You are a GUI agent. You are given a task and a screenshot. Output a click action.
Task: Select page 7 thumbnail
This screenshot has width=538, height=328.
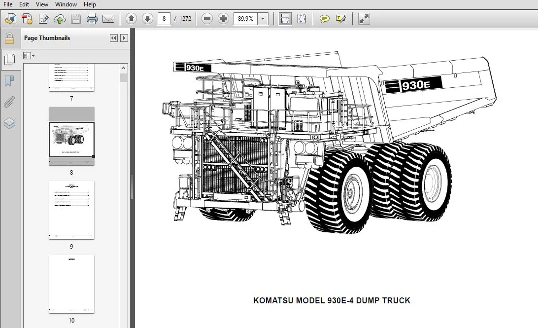tap(71, 77)
